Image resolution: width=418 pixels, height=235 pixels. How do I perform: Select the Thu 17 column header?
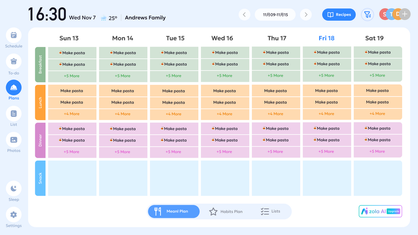(x=277, y=38)
